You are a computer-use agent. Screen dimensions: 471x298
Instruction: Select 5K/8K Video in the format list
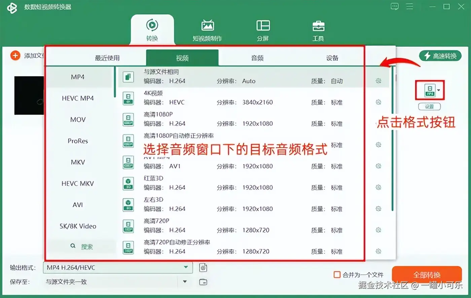point(78,226)
